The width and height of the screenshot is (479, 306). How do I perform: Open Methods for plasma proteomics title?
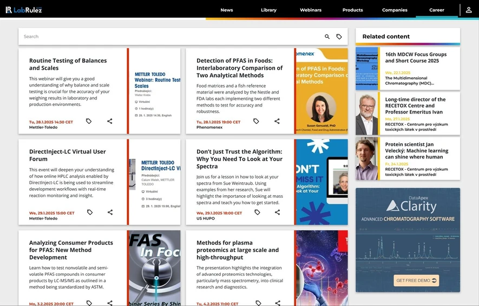pyautogui.click(x=238, y=250)
